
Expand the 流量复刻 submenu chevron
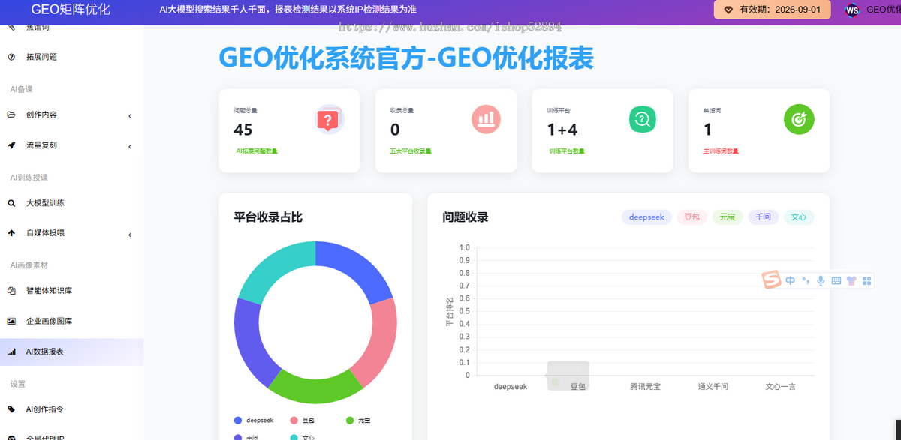coord(130,146)
